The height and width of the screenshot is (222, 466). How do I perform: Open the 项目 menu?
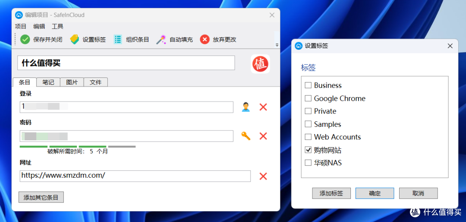[21, 26]
